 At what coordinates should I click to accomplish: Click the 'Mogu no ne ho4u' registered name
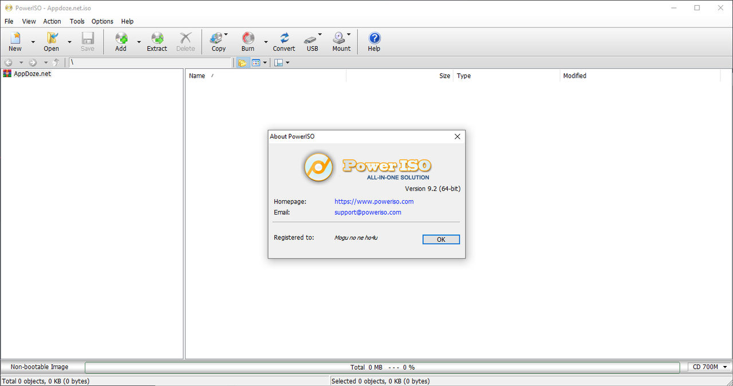point(356,237)
